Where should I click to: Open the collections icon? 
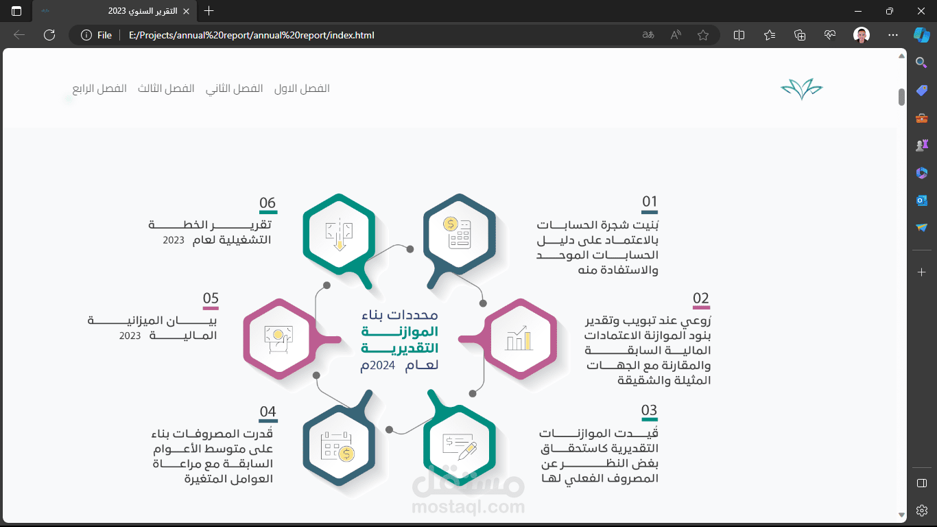tap(800, 35)
